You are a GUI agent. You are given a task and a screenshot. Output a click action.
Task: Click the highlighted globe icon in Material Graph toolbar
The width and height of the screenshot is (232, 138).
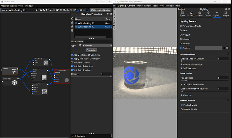[78, 10]
